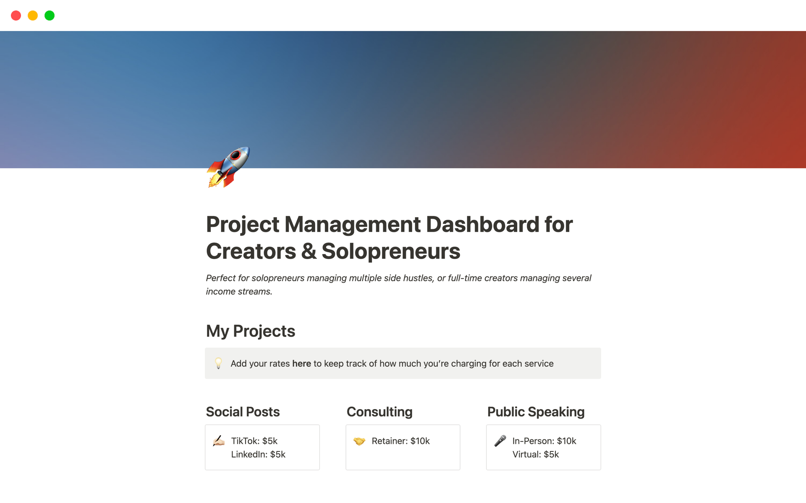Click the handshake icon under Consulting
This screenshot has width=806, height=503.
(x=359, y=441)
